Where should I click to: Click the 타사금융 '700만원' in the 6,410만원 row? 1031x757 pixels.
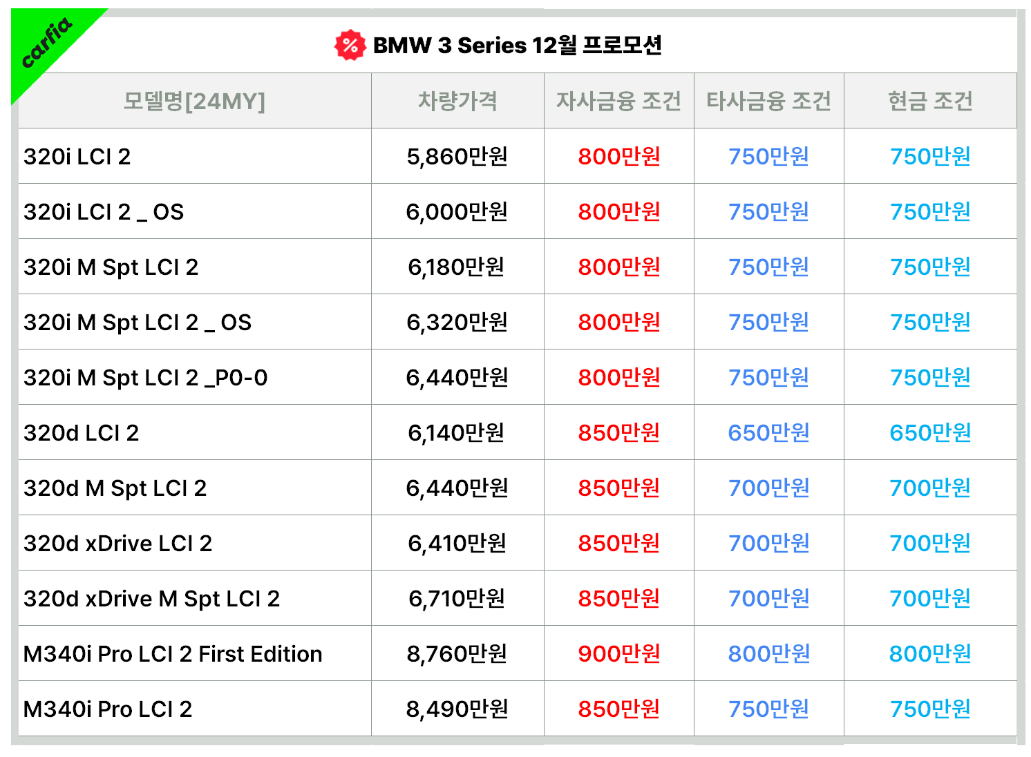click(768, 544)
